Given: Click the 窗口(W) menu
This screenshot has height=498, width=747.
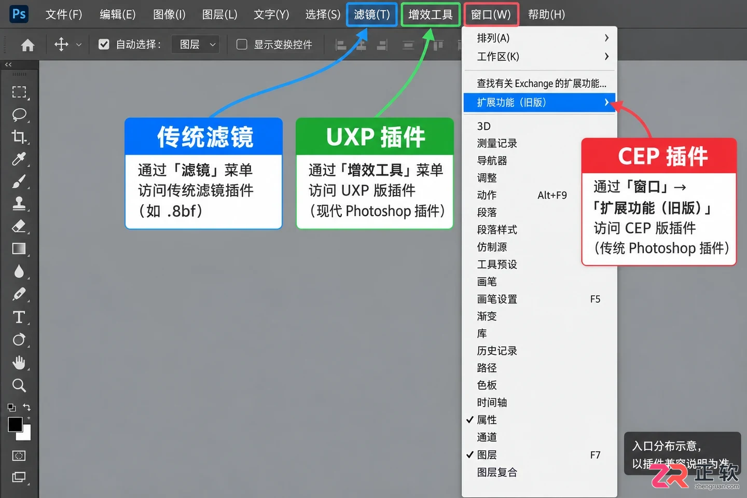Looking at the screenshot, I should 491,15.
